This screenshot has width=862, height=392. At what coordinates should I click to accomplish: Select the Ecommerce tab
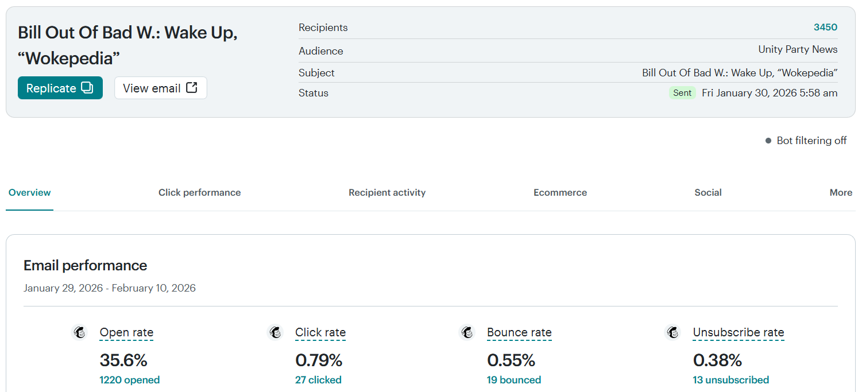[x=560, y=193]
